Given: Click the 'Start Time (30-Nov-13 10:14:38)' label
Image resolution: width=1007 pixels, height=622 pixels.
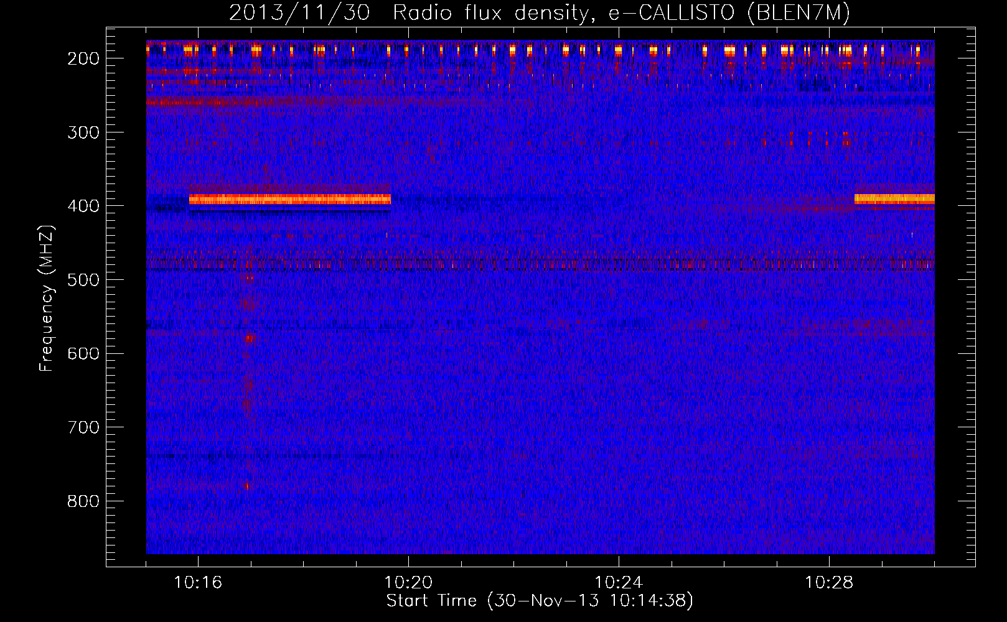Looking at the screenshot, I should coord(540,601).
